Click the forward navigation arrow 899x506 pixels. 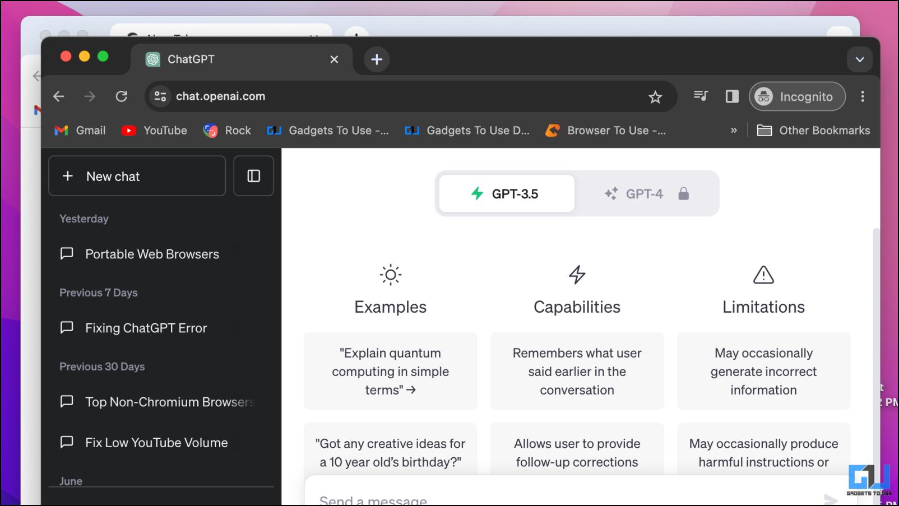coord(90,96)
